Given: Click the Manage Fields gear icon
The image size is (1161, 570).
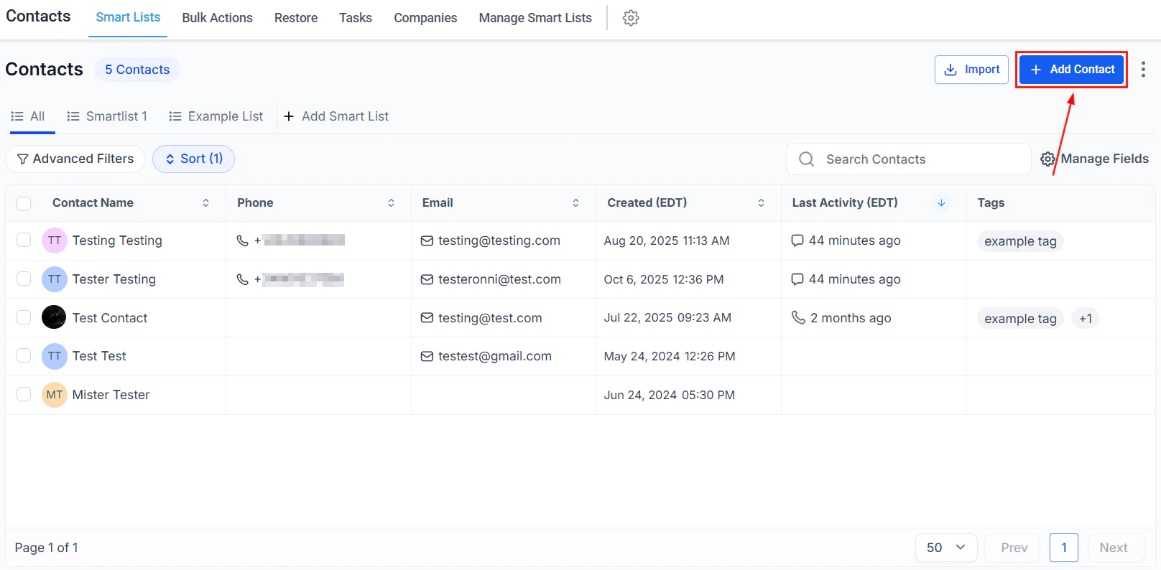Looking at the screenshot, I should 1048,159.
